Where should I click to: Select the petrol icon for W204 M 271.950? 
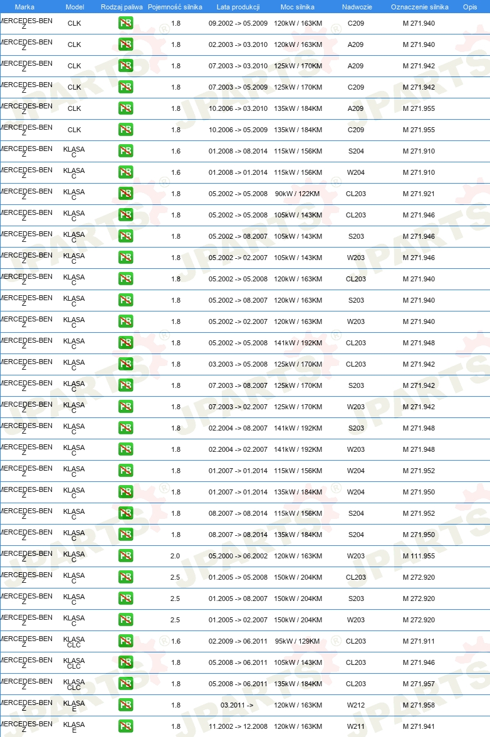point(125,491)
